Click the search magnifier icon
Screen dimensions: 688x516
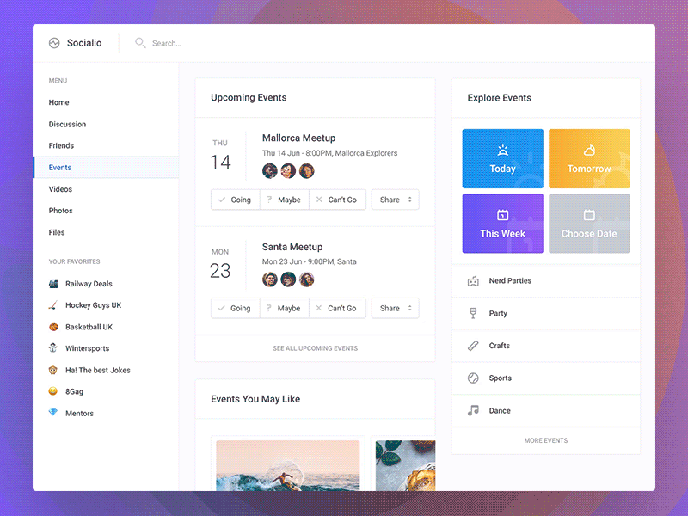point(140,42)
